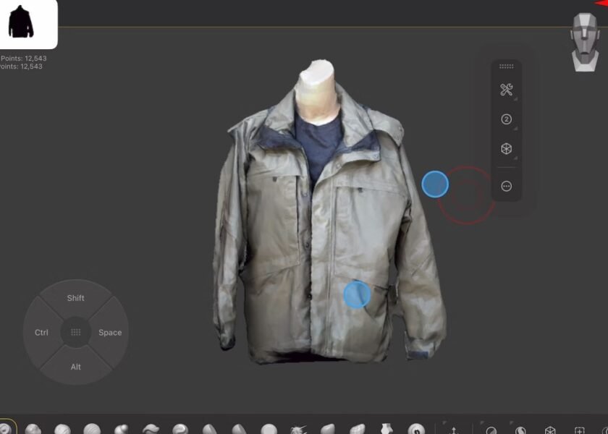Click the grid dots at the modifier wheel center
The width and height of the screenshot is (608, 434).
pyautogui.click(x=75, y=333)
